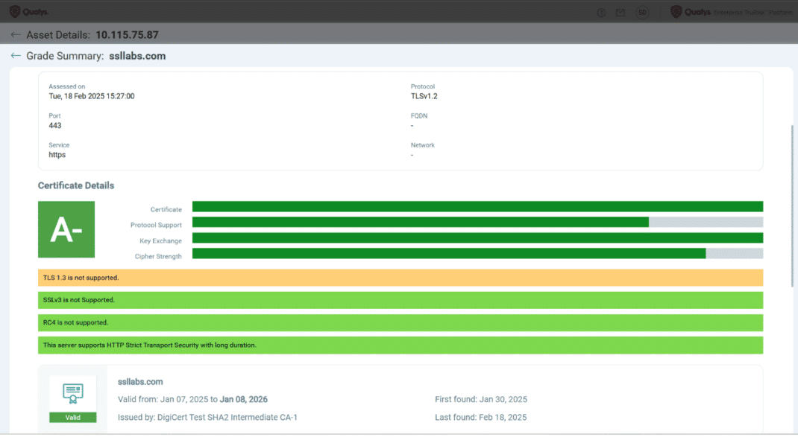Viewport: 798px width, 437px height.
Task: Click the back arrow beside Grade Summary
Action: [x=16, y=55]
